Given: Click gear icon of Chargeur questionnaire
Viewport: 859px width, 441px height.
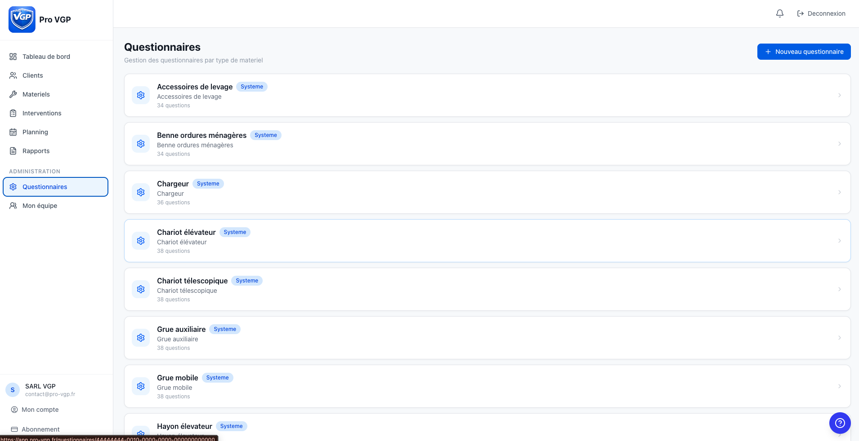Looking at the screenshot, I should point(141,192).
